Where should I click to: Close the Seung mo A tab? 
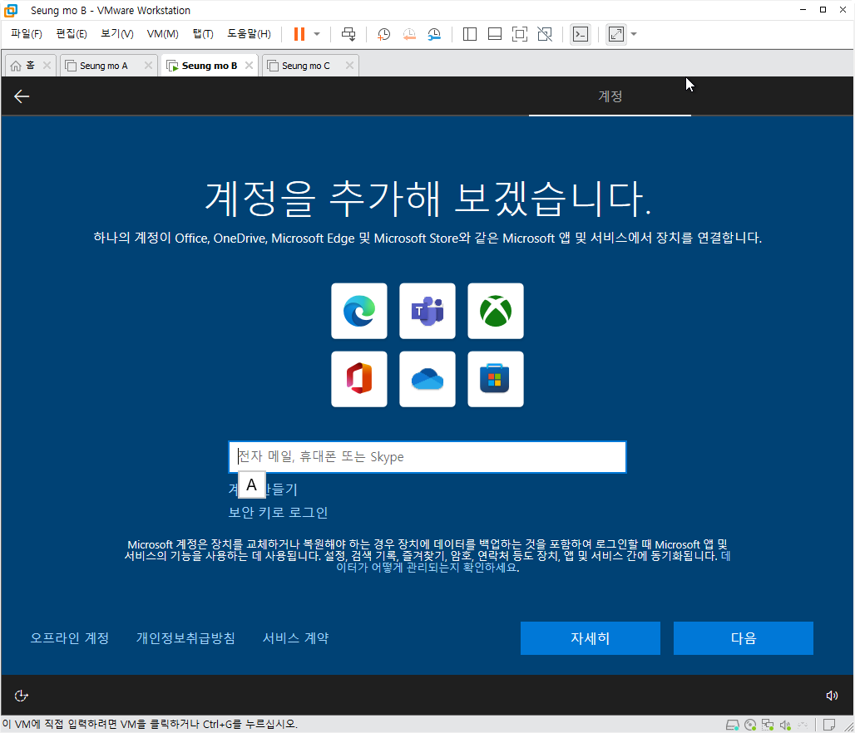tap(148, 66)
